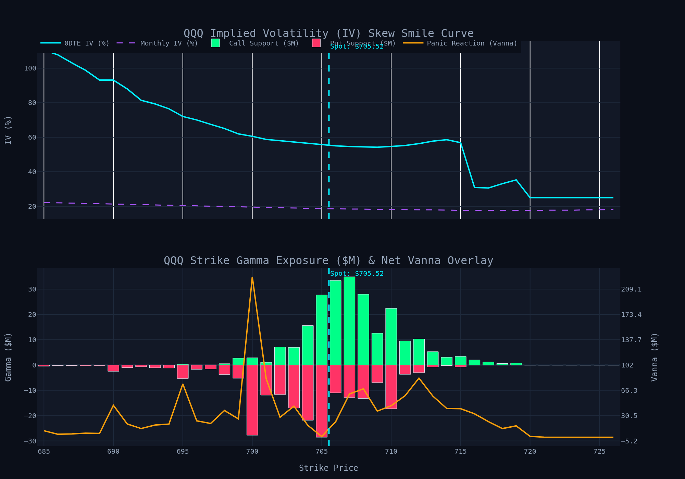Screen dimensions: 685x479
Task: Click the pink put bar at strike 710
Action: click(391, 387)
